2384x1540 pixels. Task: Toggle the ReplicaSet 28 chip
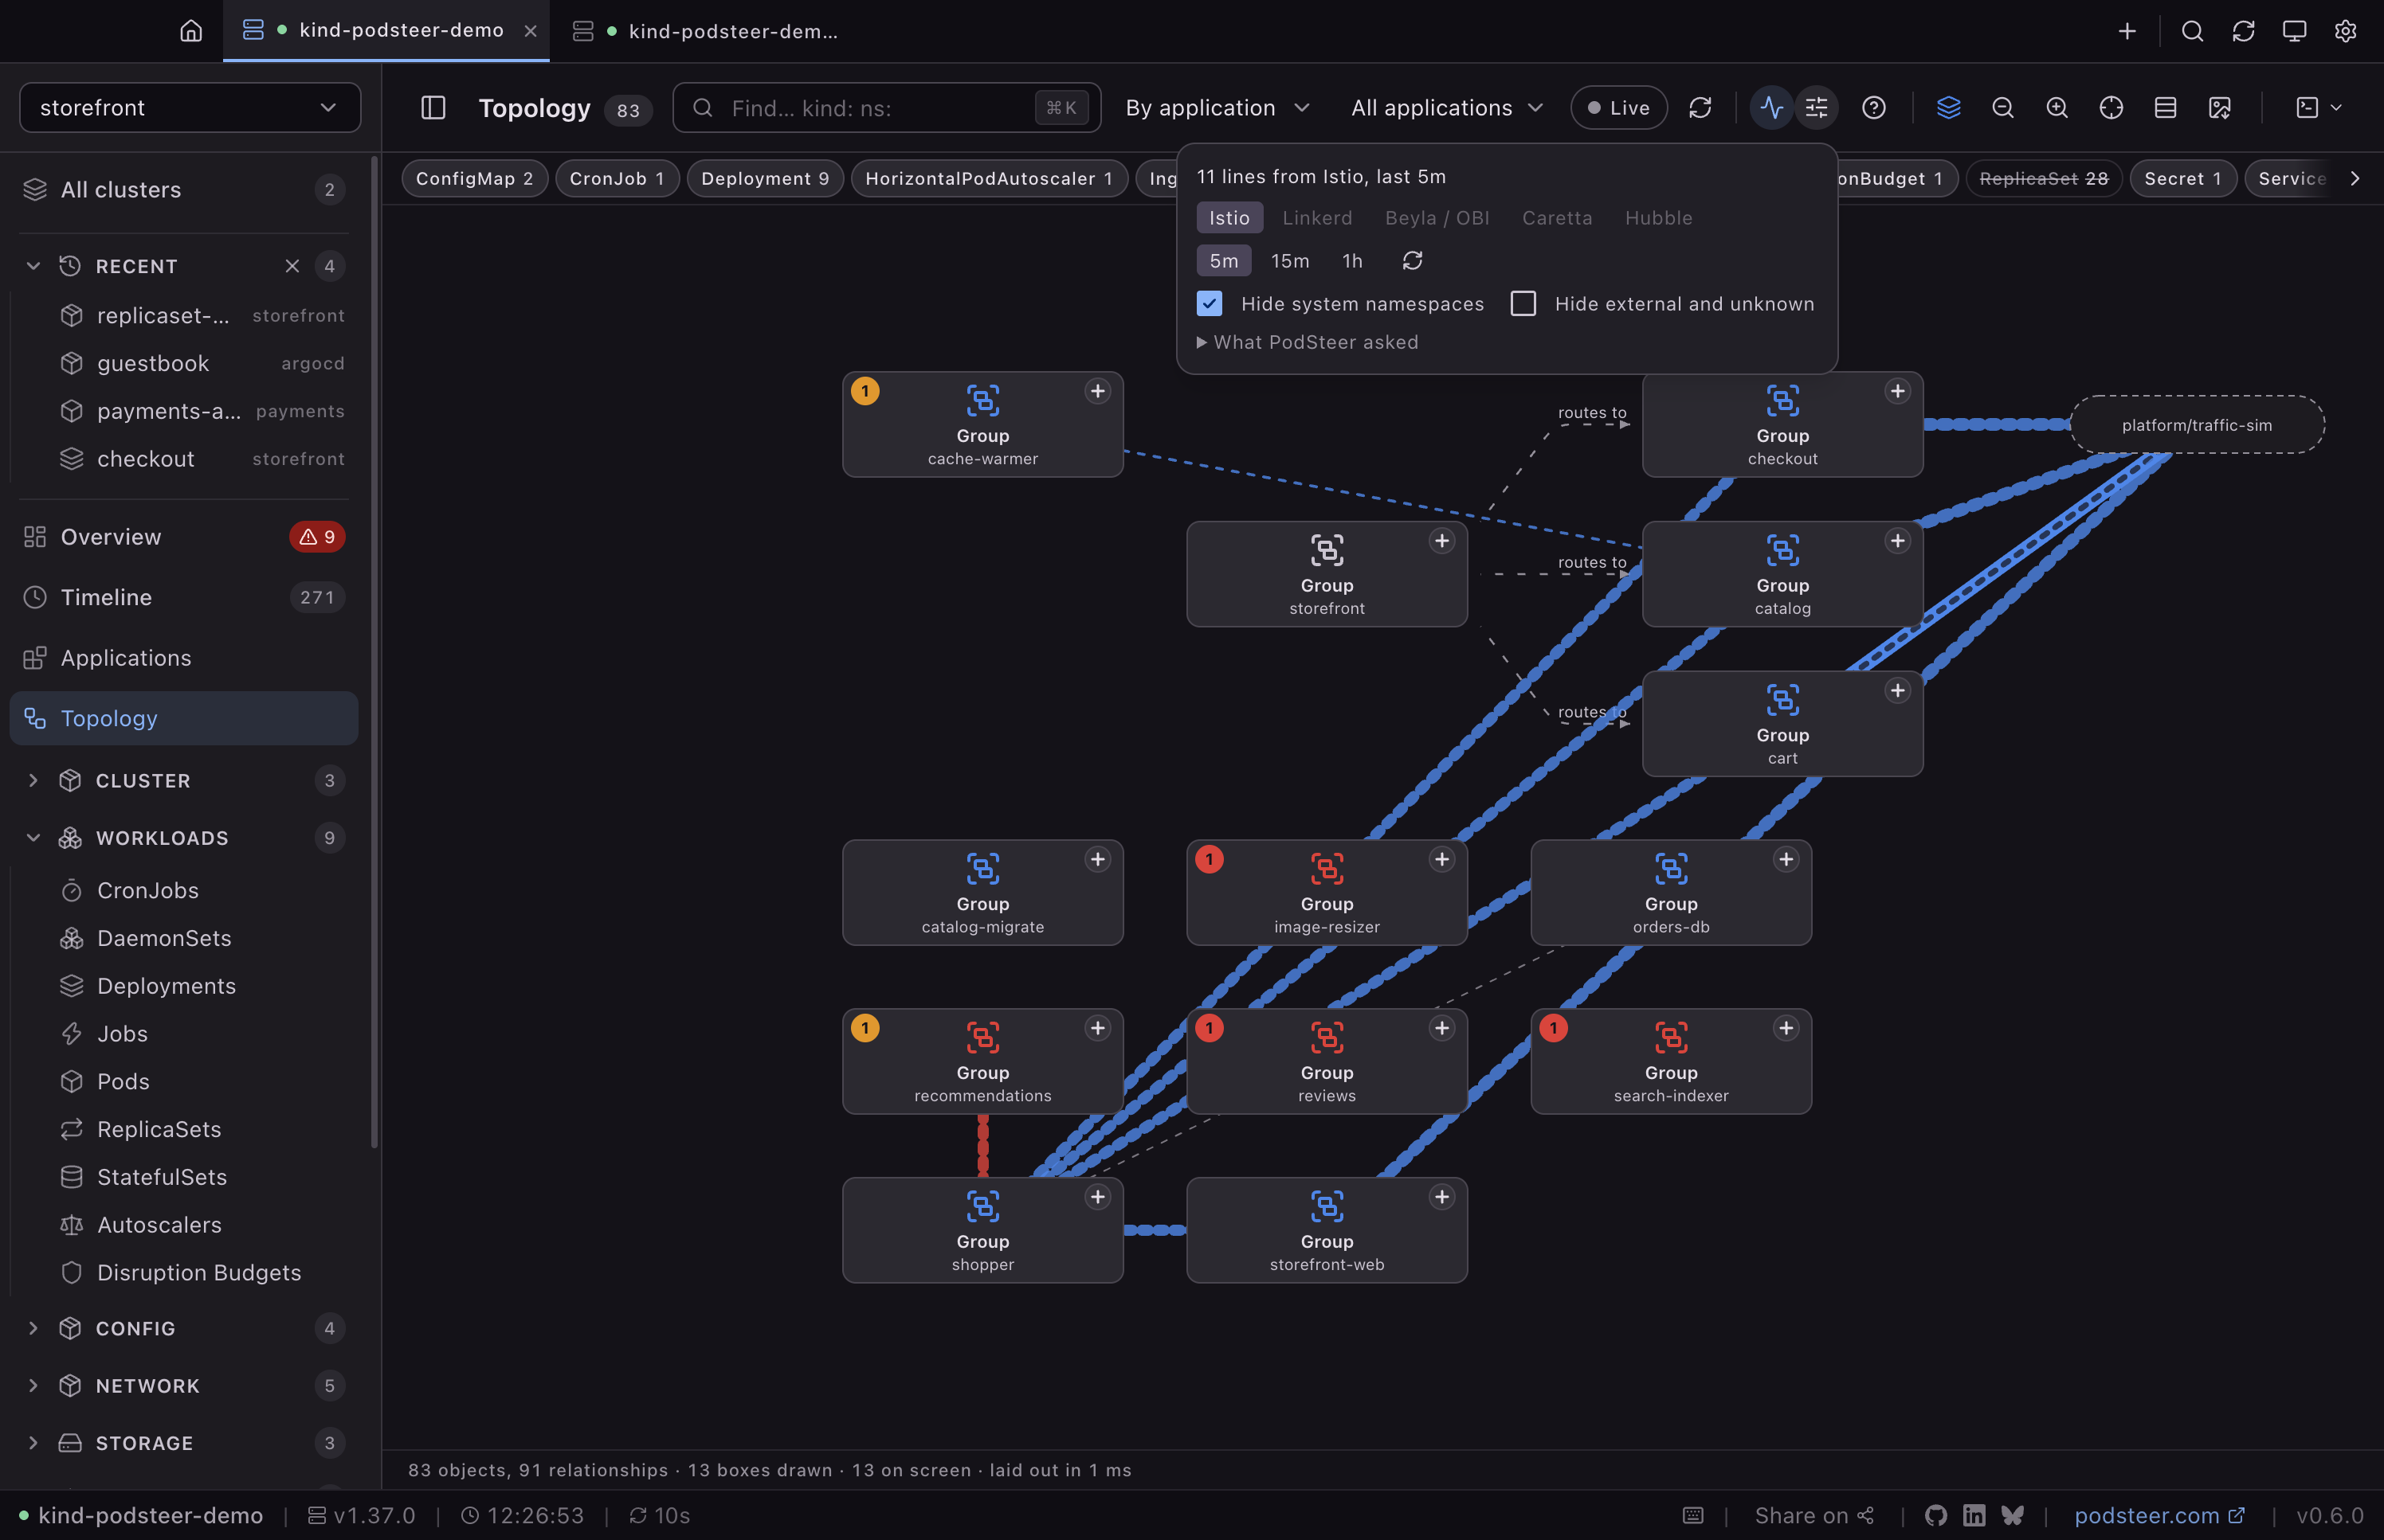[x=2043, y=178]
